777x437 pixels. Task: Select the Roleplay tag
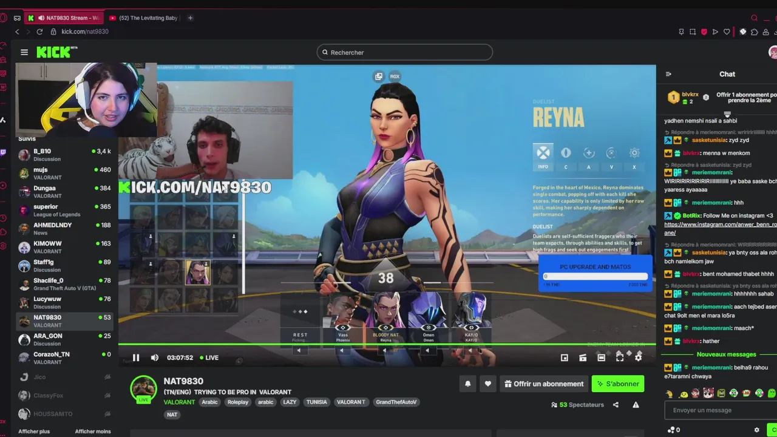(x=238, y=402)
